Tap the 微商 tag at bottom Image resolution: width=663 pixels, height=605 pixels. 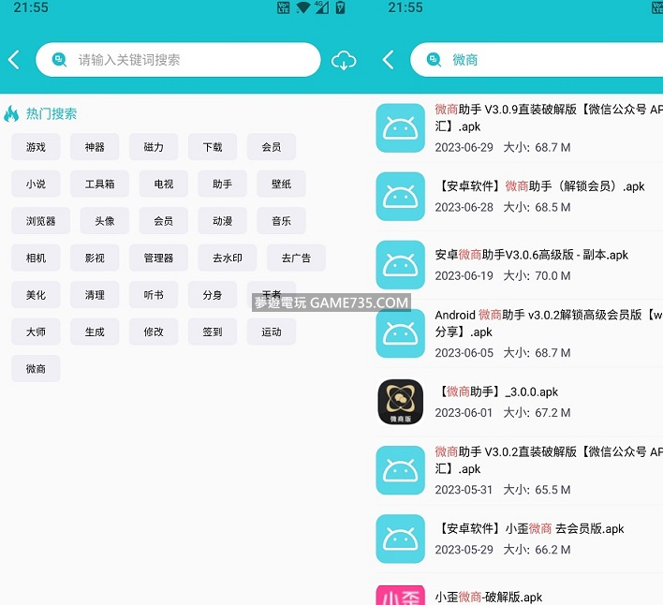point(36,369)
